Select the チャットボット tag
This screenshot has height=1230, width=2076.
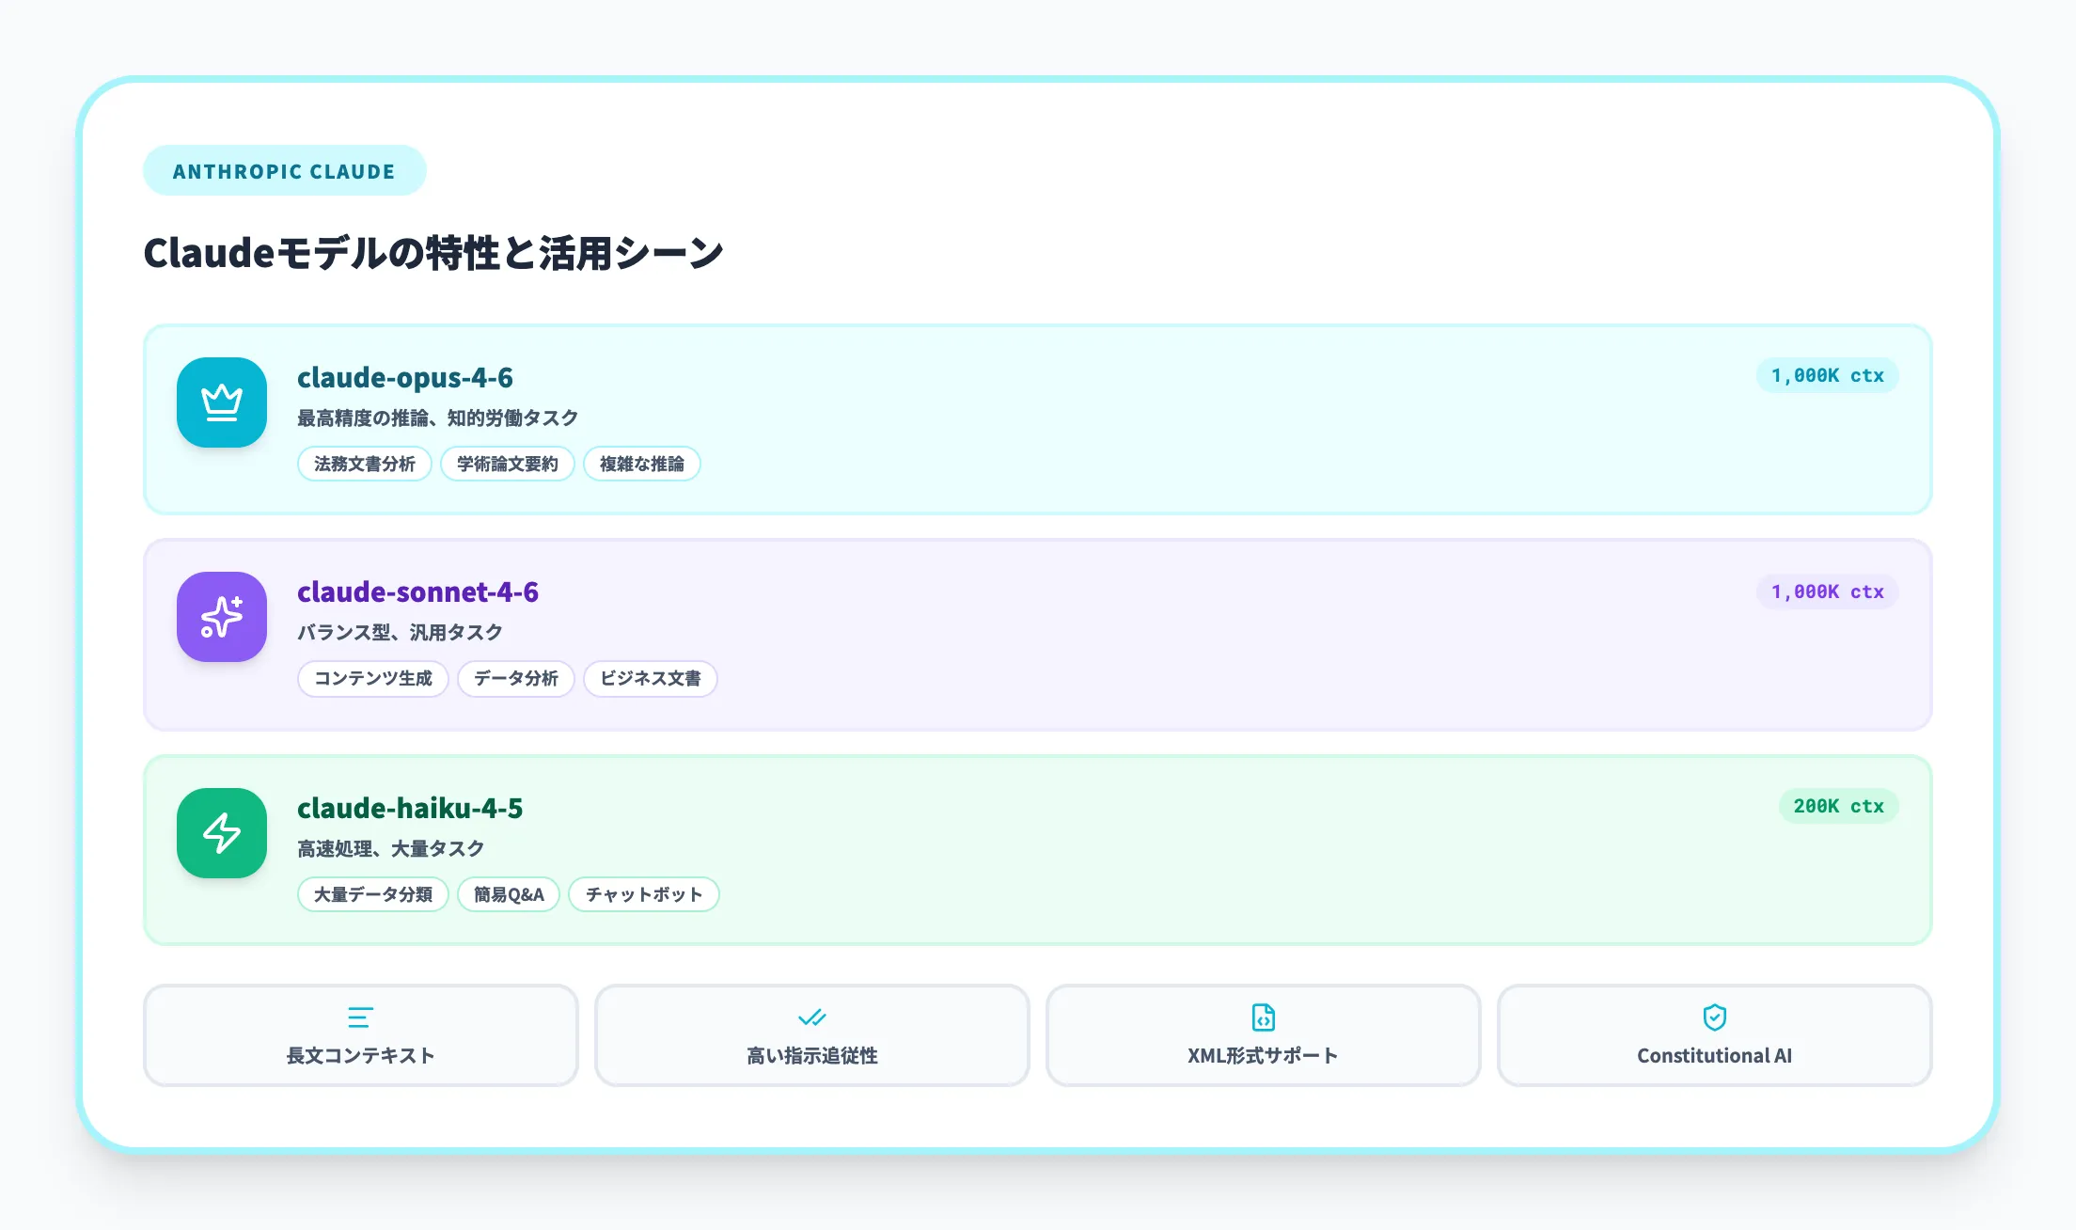click(x=643, y=894)
